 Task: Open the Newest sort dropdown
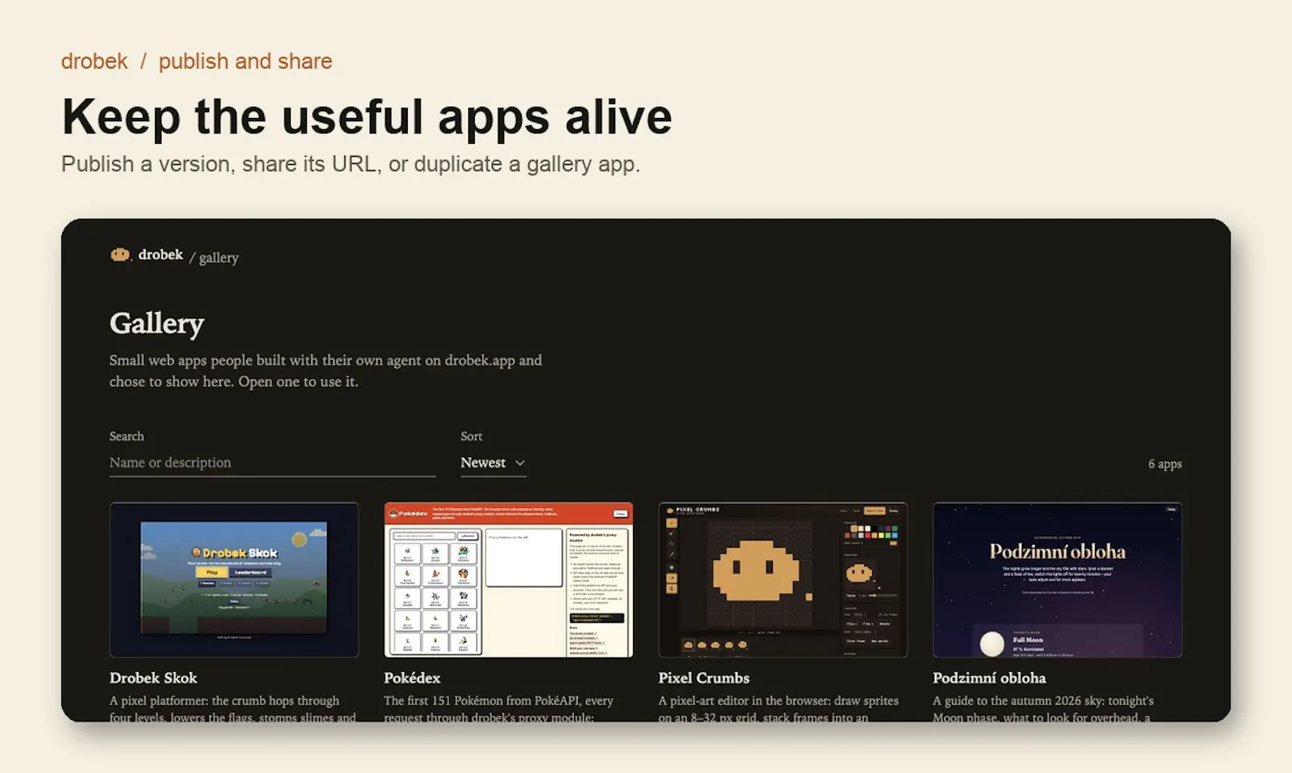493,463
